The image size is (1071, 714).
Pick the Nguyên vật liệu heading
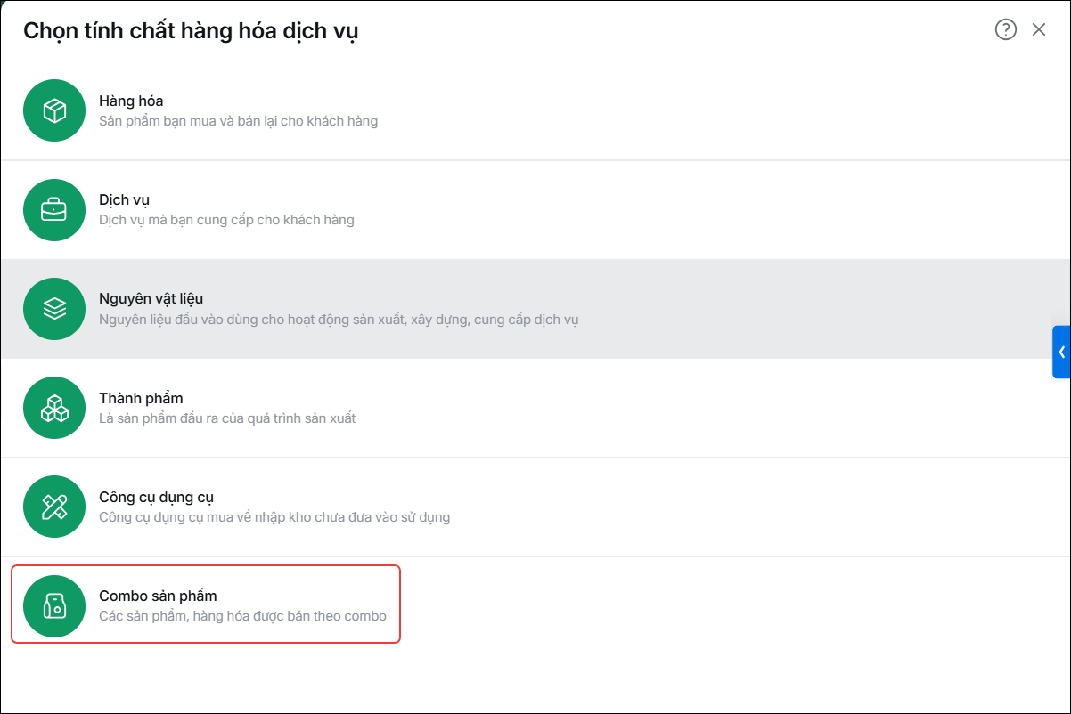(151, 299)
